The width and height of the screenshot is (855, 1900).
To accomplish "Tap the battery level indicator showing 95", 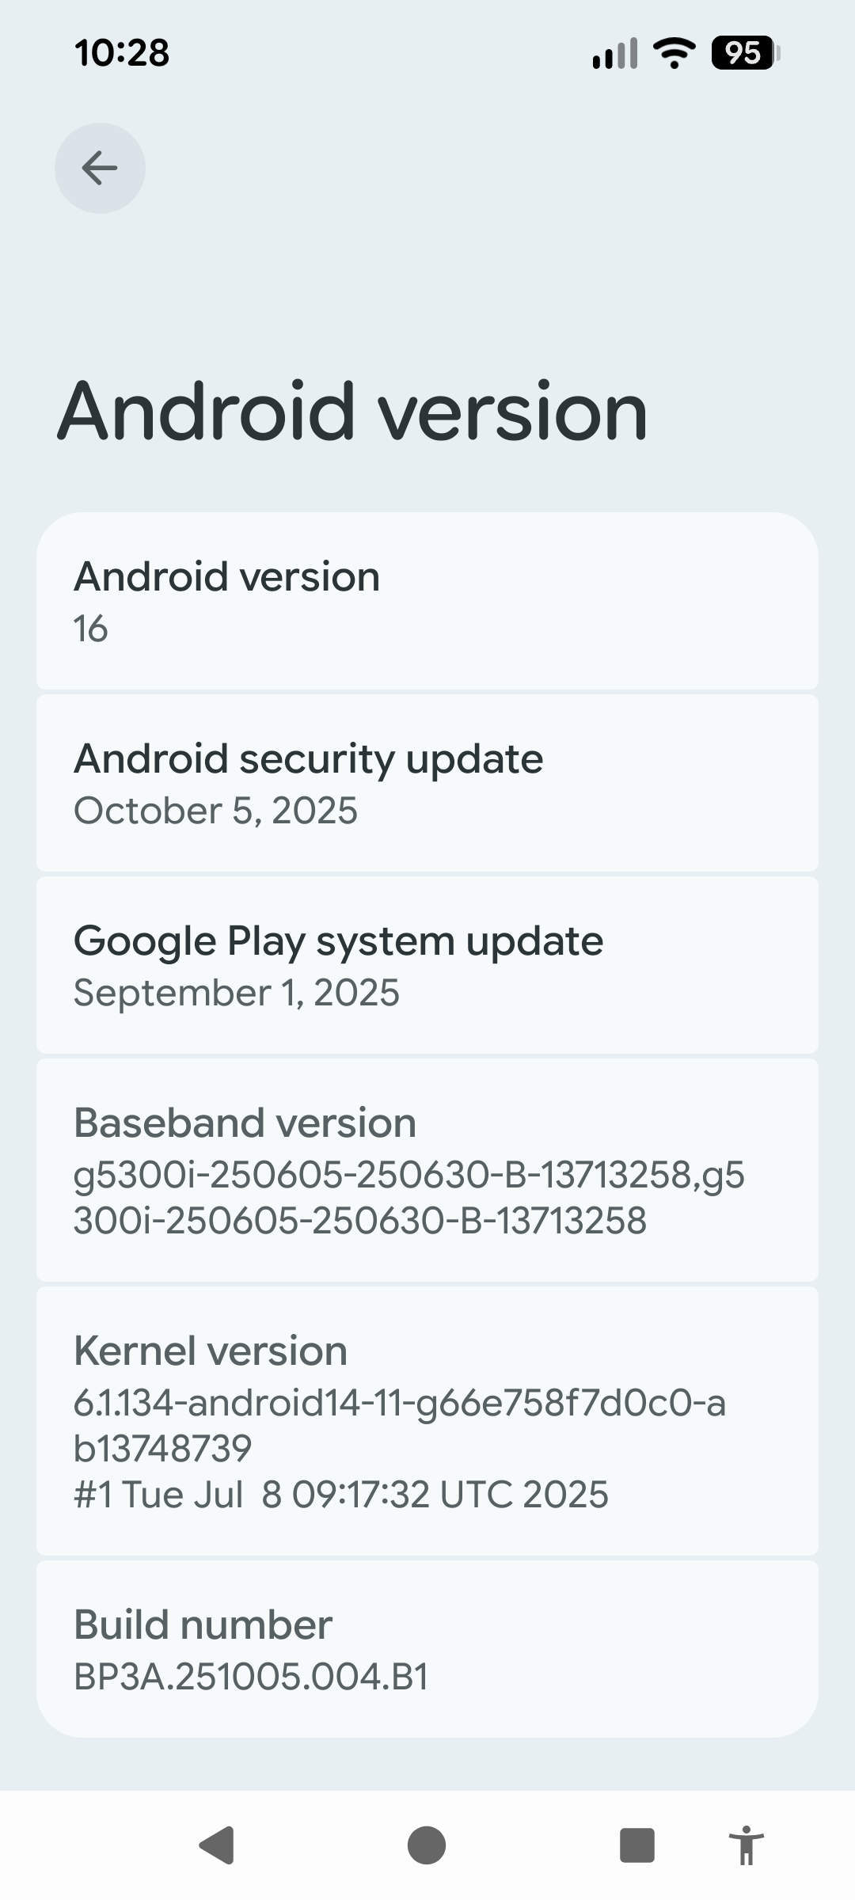I will [744, 53].
